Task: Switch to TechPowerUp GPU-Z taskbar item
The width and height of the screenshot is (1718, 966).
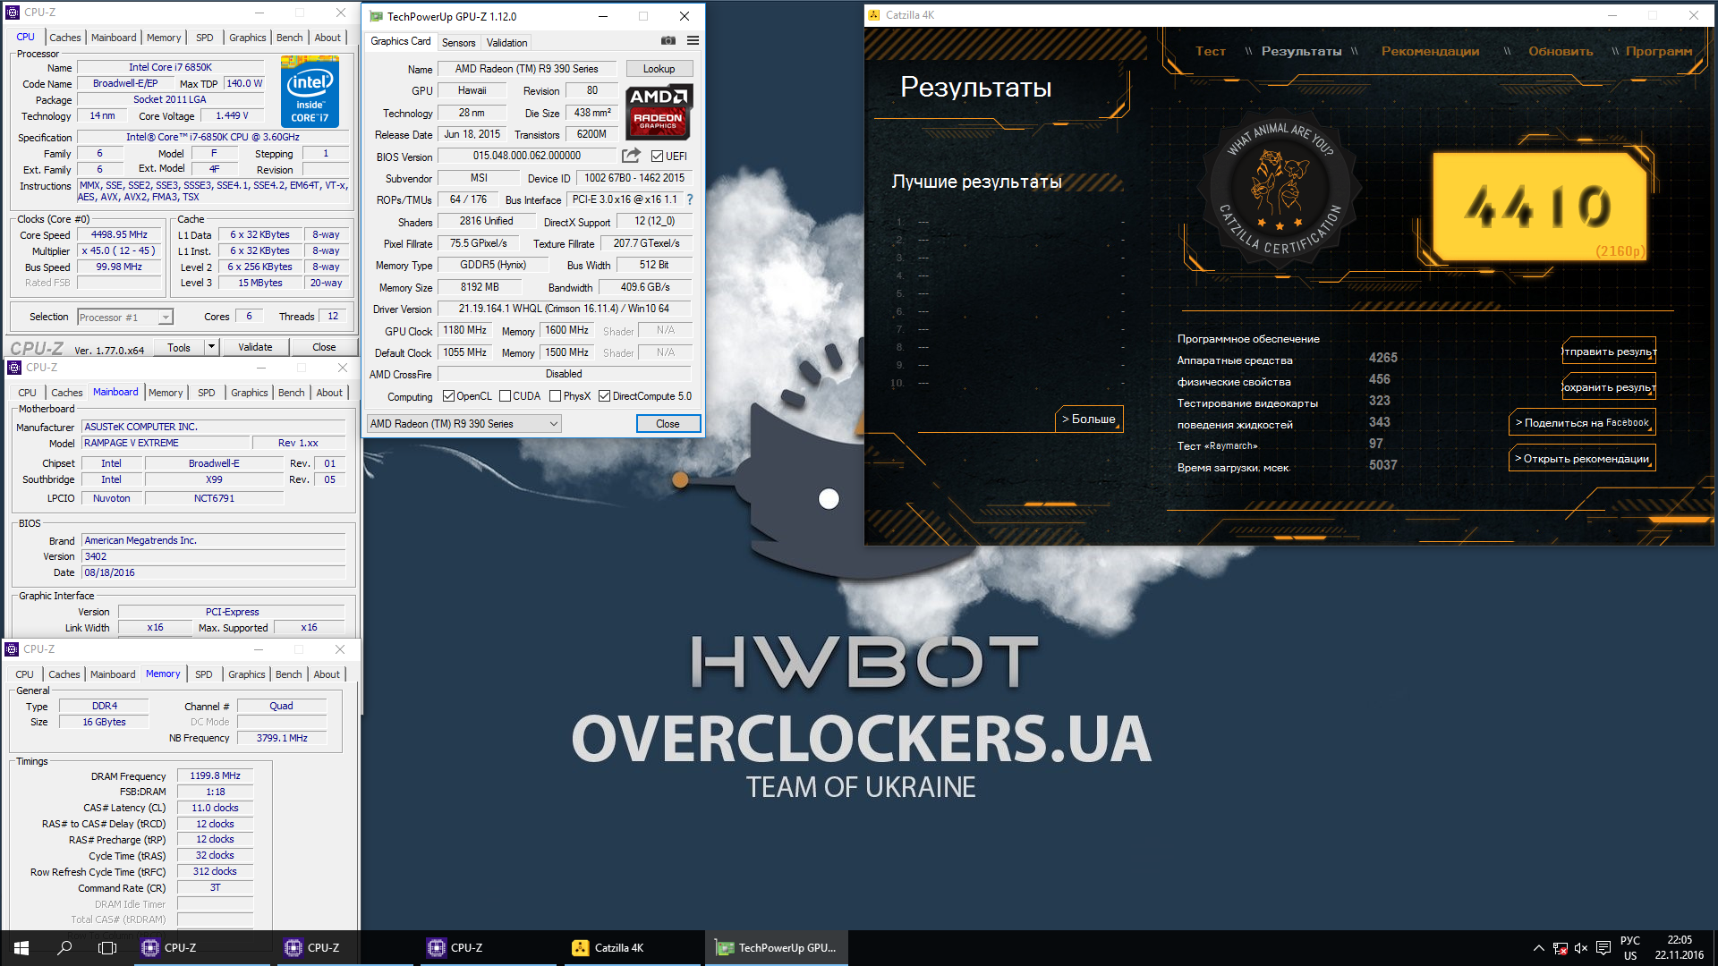Action: coord(777,948)
